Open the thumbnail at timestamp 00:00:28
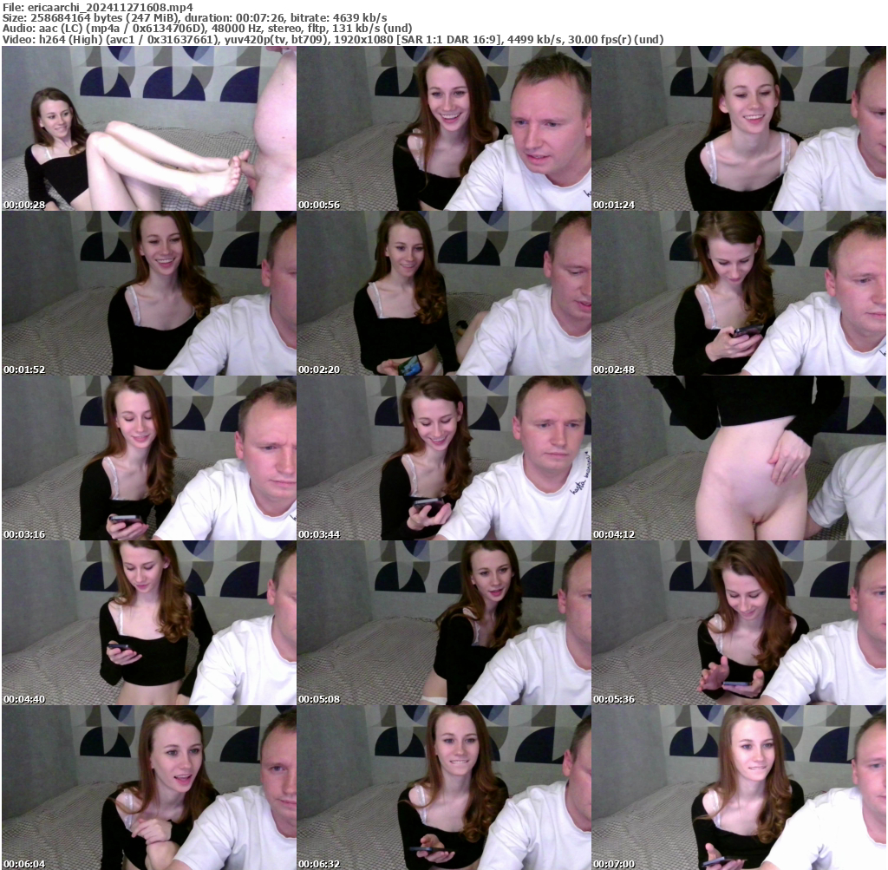 click(x=147, y=128)
